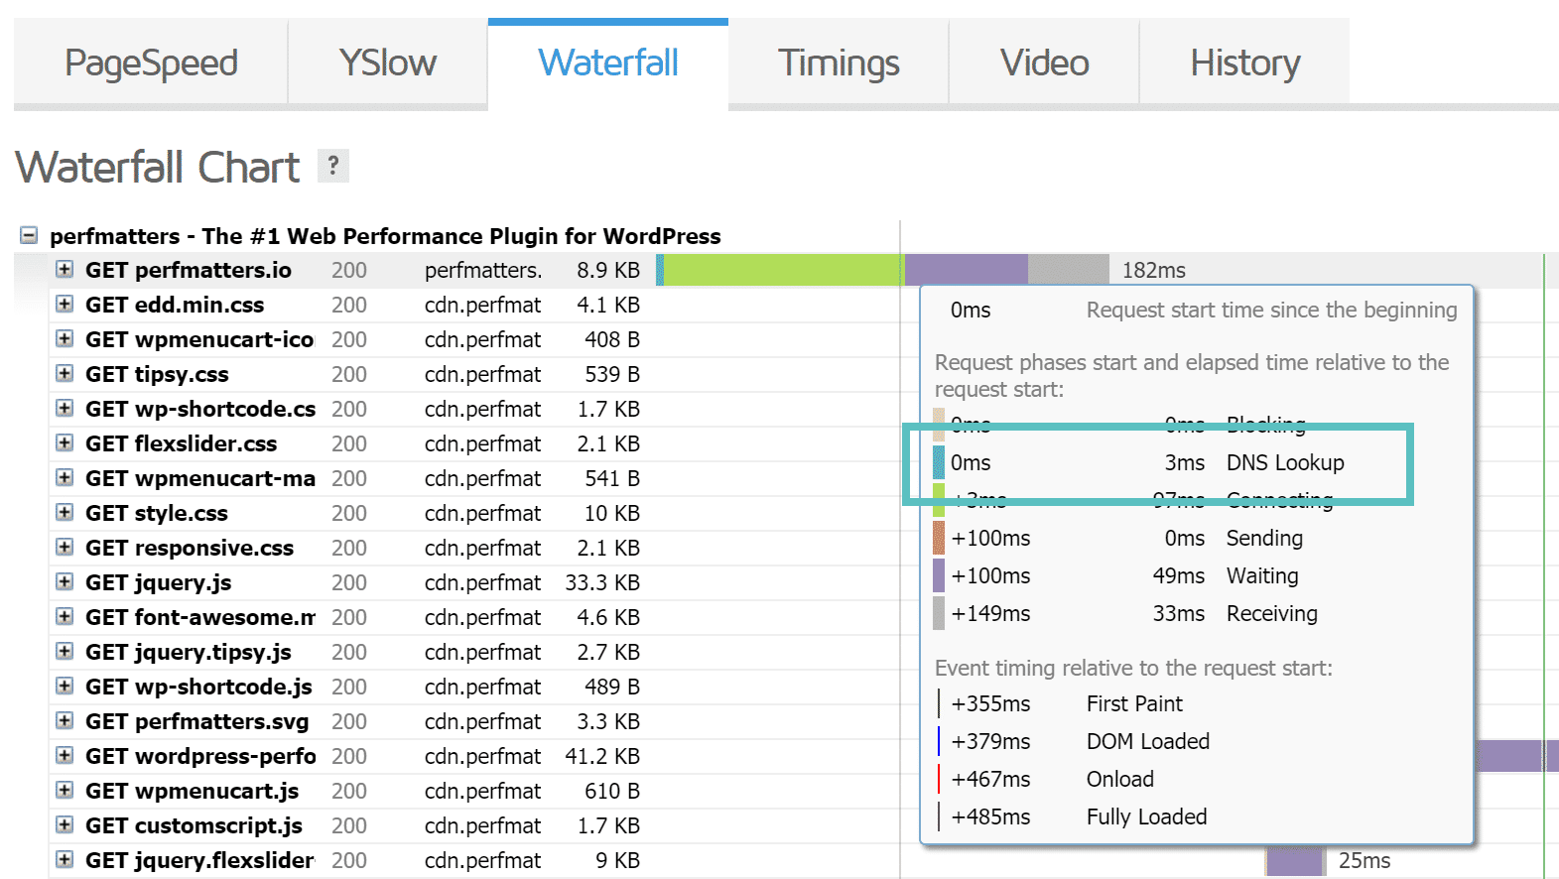Select the GET wpmenucart.js request name

point(192,791)
